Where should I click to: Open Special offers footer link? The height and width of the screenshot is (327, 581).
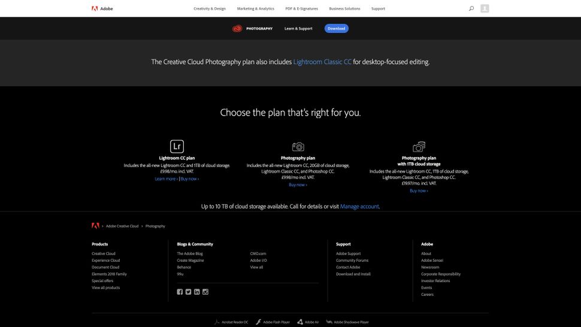(x=102, y=281)
